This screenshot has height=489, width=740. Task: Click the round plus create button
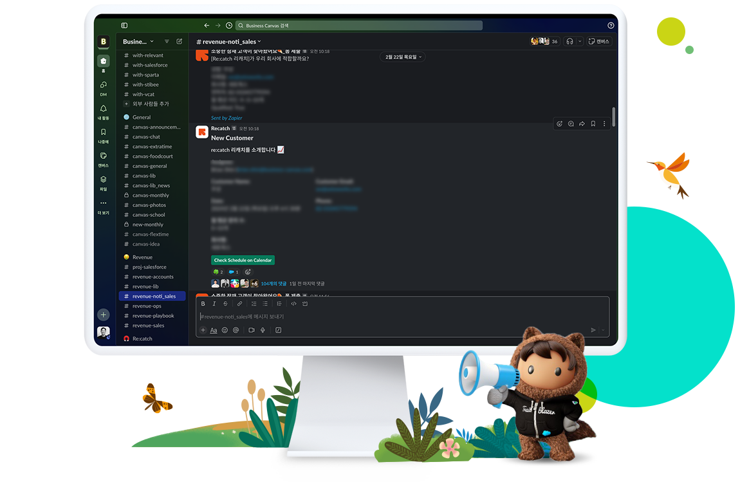[104, 315]
